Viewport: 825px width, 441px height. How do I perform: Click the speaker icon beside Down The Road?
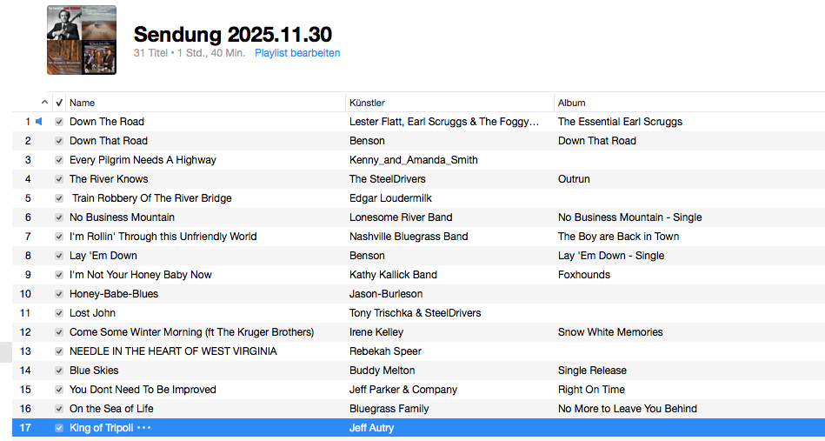click(x=39, y=122)
